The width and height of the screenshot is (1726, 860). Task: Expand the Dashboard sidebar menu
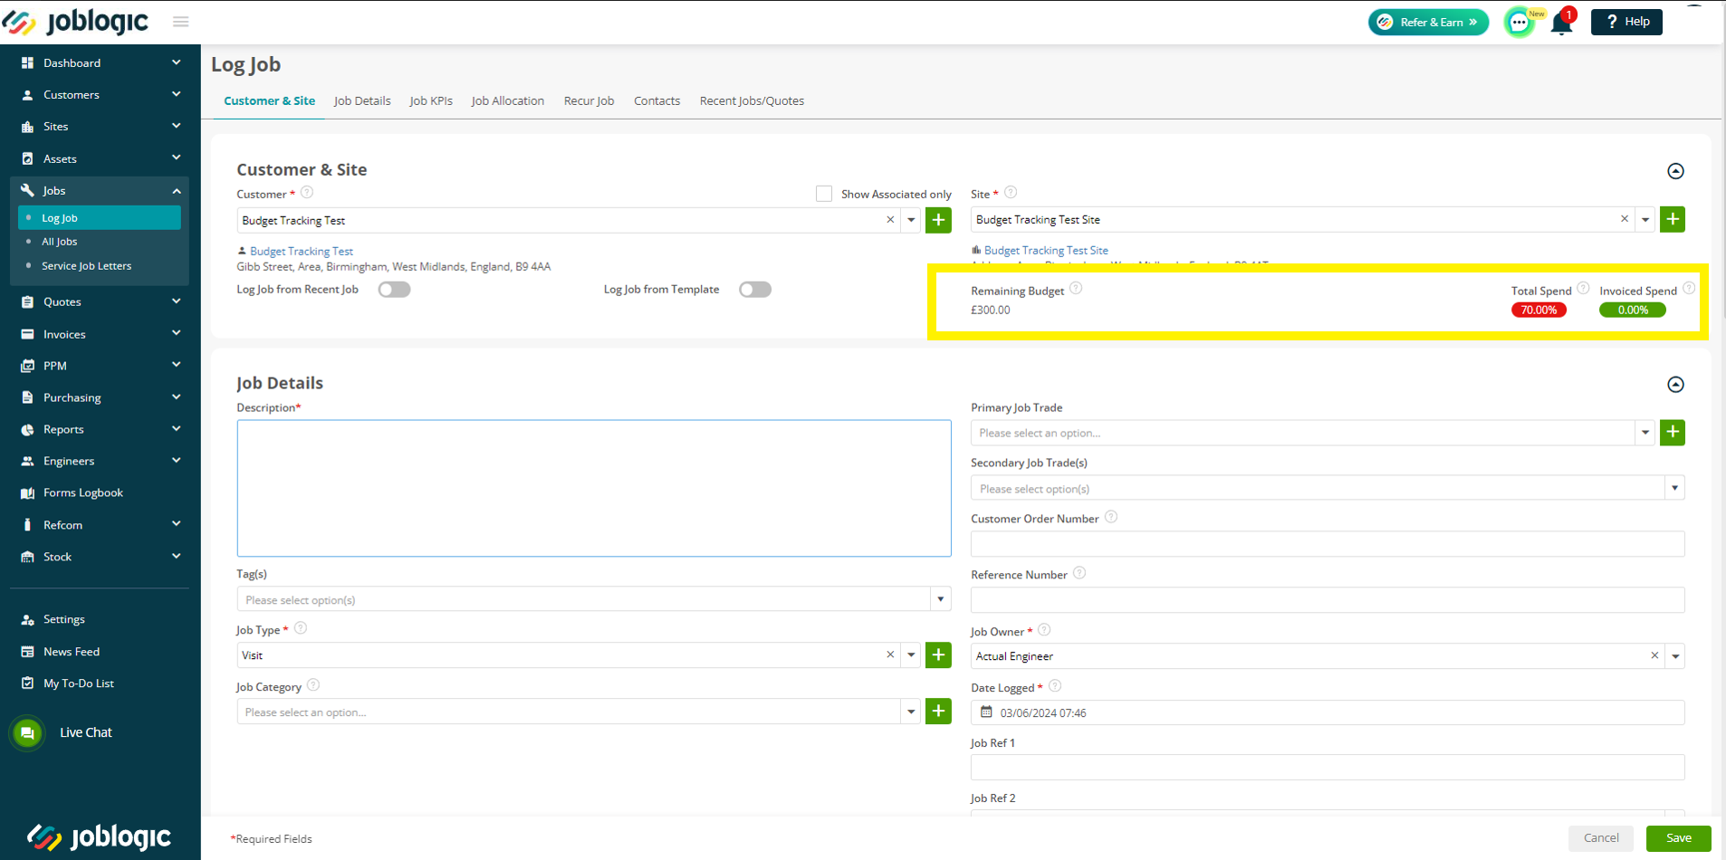[100, 62]
